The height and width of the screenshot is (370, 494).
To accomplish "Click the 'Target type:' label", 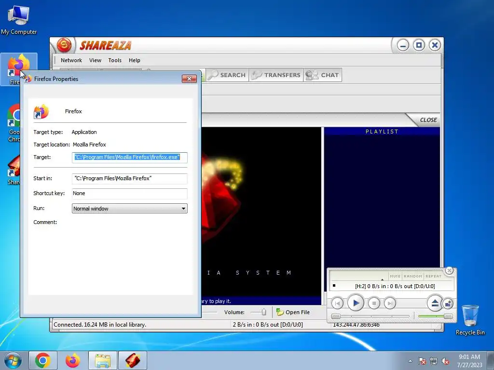I will click(x=48, y=132).
